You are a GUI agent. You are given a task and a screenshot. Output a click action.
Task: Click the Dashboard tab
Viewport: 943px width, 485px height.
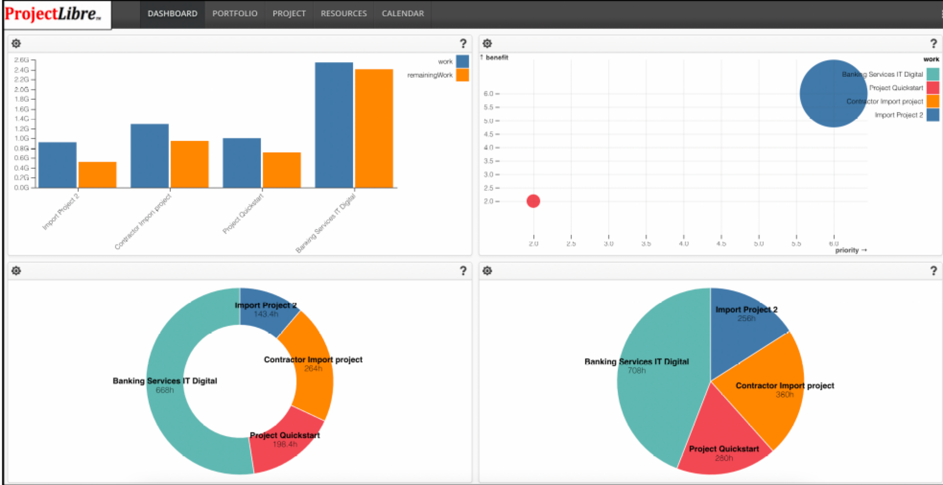(x=172, y=14)
